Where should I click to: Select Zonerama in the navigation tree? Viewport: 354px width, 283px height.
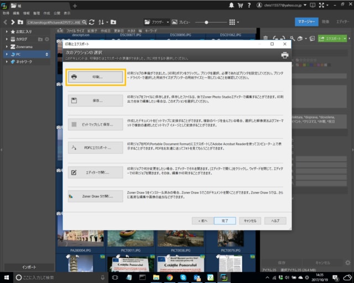click(23, 47)
